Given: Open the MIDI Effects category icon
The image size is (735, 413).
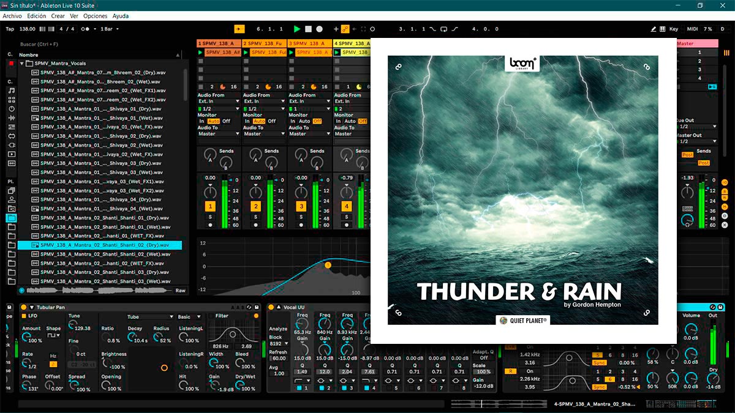Looking at the screenshot, I should pyautogui.click(x=12, y=127).
